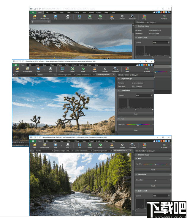Click Save icon in bottom window toolbar
The image size is (187, 218).
click(55, 146)
